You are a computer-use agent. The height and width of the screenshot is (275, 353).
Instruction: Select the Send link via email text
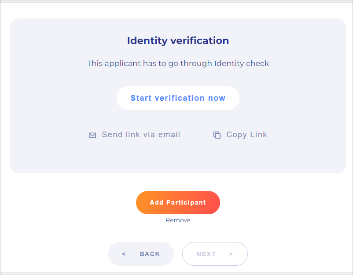click(x=141, y=135)
